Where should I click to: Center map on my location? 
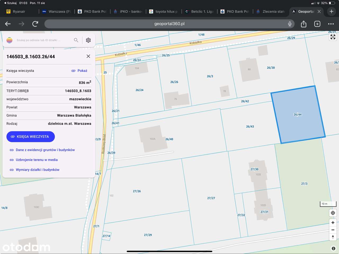click(333, 213)
